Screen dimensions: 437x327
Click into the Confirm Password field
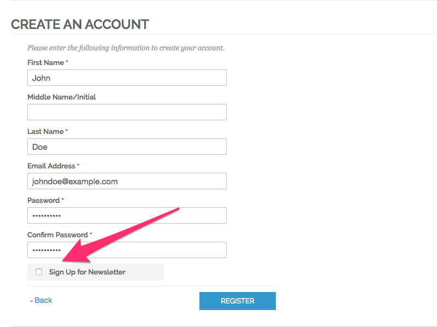click(127, 250)
